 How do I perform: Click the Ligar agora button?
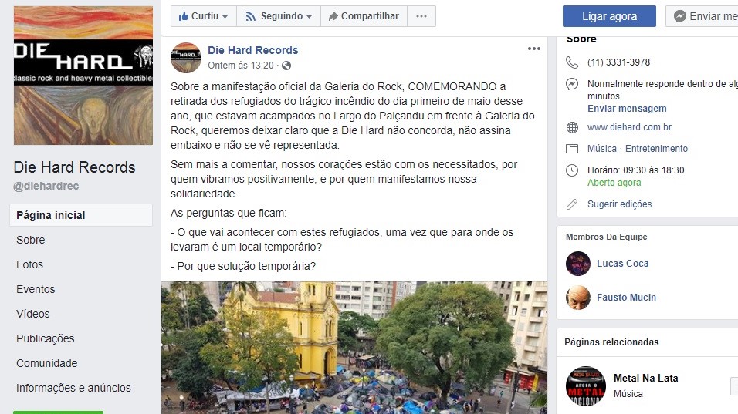609,16
